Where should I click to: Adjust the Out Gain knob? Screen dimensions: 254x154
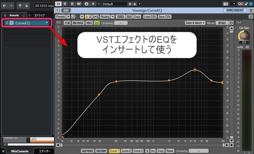[244, 36]
